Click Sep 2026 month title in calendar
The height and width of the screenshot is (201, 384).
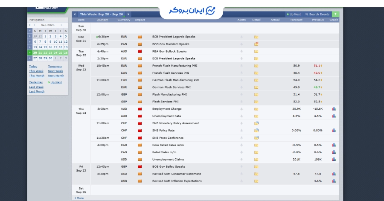(x=47, y=25)
